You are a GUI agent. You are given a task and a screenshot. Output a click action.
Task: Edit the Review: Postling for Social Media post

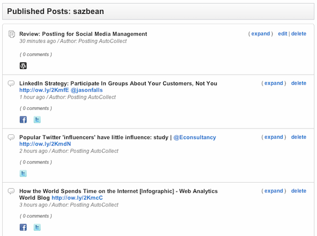(x=283, y=34)
